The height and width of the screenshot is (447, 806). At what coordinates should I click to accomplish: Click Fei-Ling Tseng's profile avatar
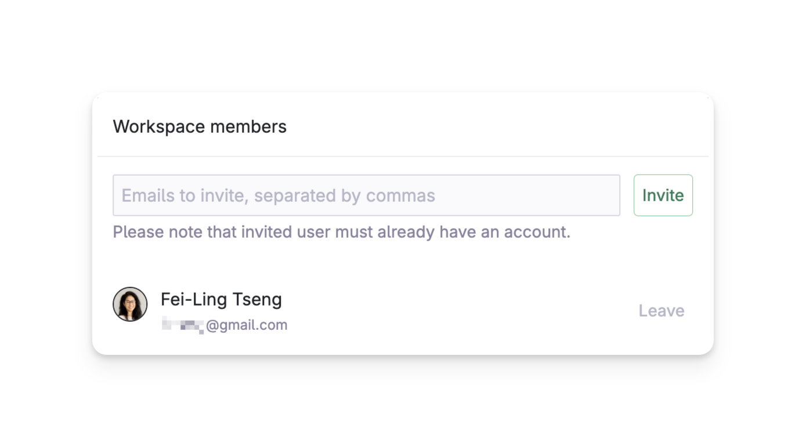130,304
